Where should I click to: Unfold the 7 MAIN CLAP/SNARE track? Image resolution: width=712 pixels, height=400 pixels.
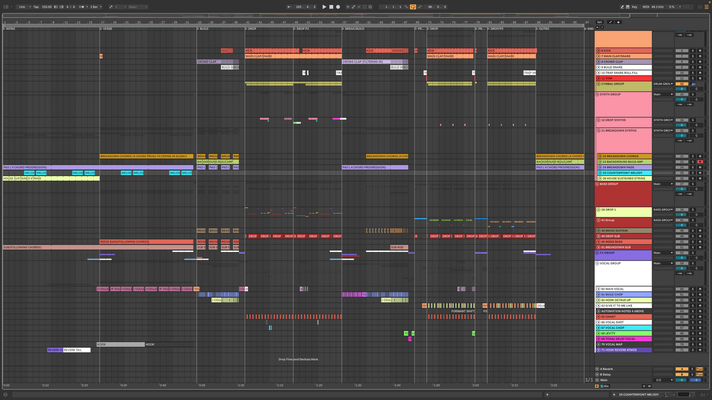[598, 56]
